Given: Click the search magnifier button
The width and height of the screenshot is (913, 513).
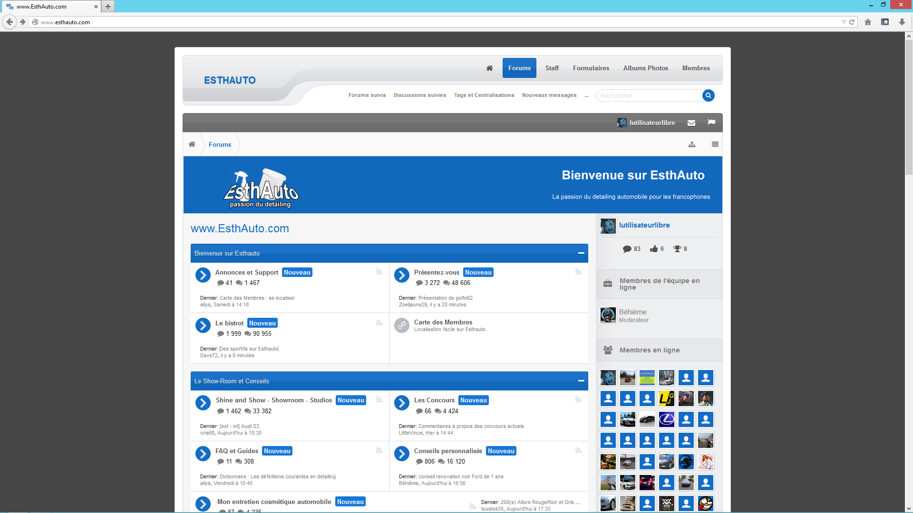Looking at the screenshot, I should tap(708, 95).
